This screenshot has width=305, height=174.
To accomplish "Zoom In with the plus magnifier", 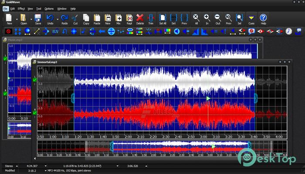I will 207,19.
